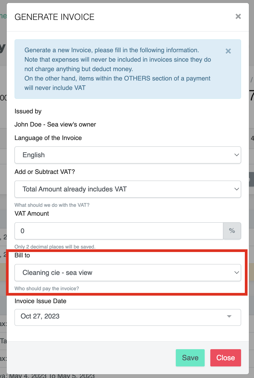Viewport: 254px width, 378px height.
Task: Click the 'Only 2 decimal places' help text
Action: [x=55, y=247]
